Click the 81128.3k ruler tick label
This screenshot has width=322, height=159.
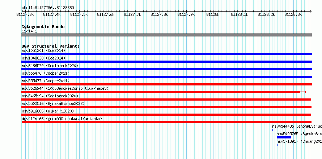click(x=293, y=14)
